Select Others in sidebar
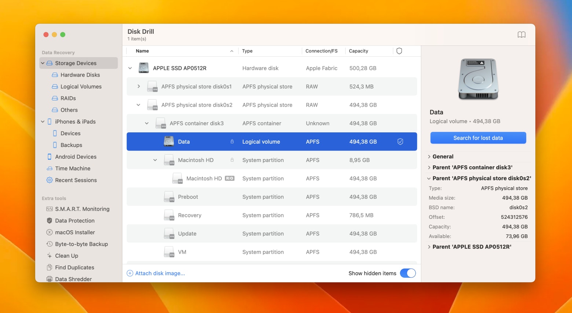 69,110
